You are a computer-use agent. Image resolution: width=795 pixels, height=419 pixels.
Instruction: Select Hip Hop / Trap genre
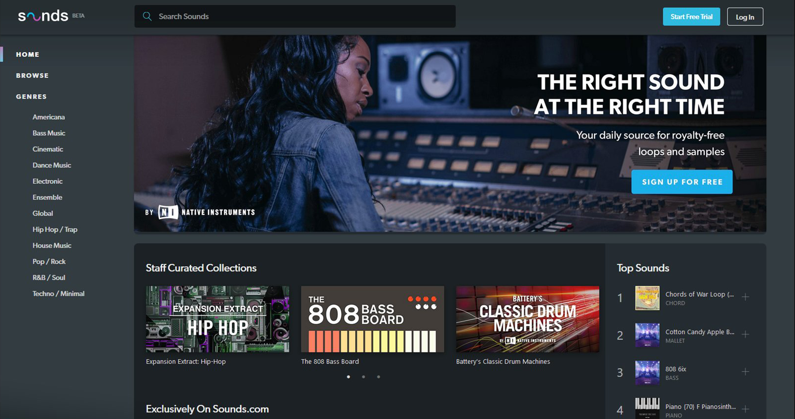(x=55, y=229)
